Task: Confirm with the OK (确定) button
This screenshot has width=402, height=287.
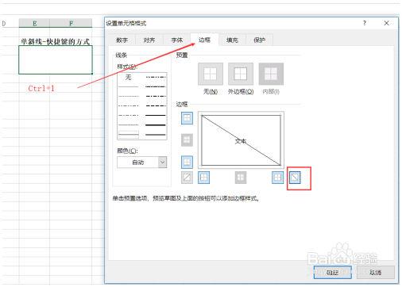Action: coord(333,272)
